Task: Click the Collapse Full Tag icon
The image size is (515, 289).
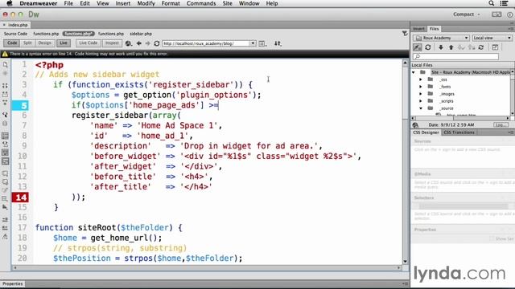Action: (6, 86)
